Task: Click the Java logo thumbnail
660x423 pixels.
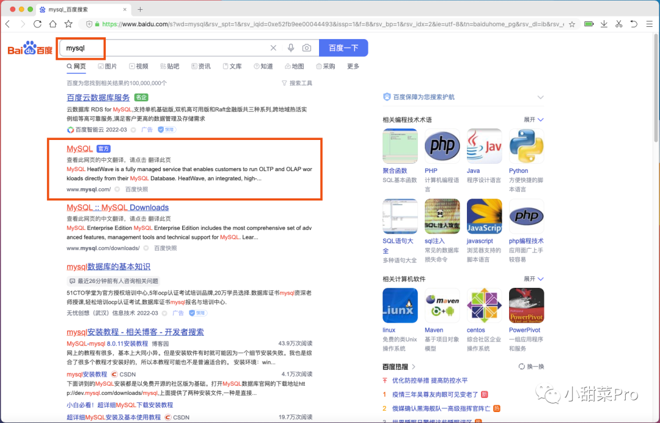Action: [x=484, y=146]
